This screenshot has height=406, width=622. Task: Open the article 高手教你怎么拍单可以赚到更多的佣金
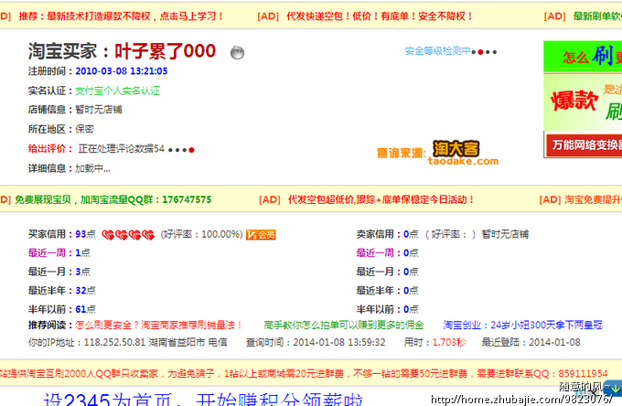tap(344, 326)
